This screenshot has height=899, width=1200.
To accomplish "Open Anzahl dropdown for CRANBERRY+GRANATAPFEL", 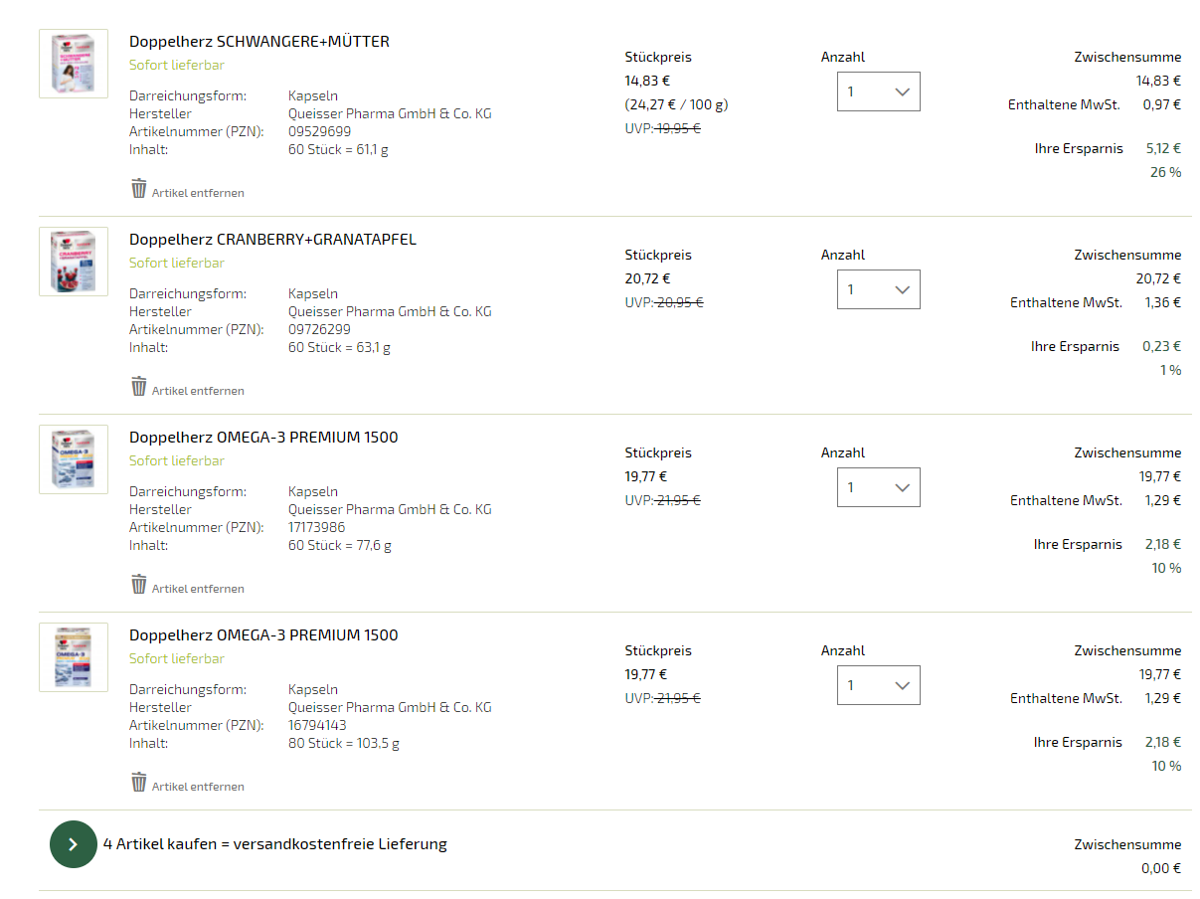I will pyautogui.click(x=879, y=289).
